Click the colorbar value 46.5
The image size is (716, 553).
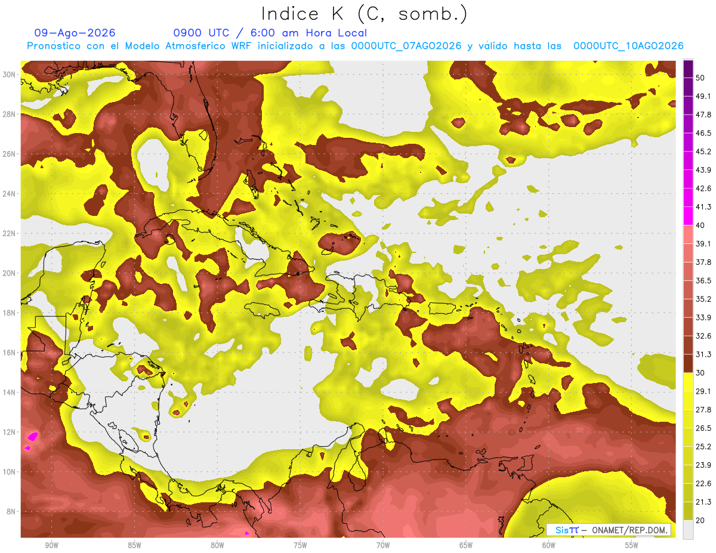pyautogui.click(x=703, y=133)
